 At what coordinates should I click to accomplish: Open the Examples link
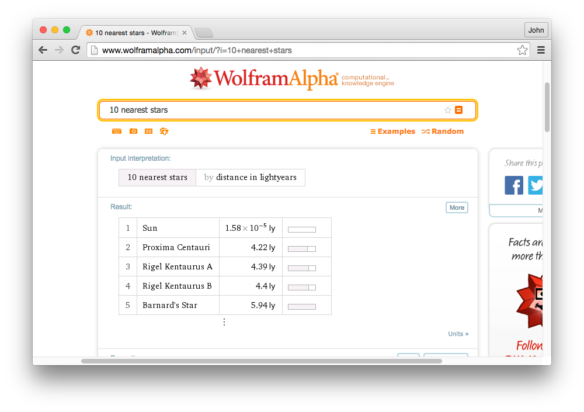pos(392,131)
